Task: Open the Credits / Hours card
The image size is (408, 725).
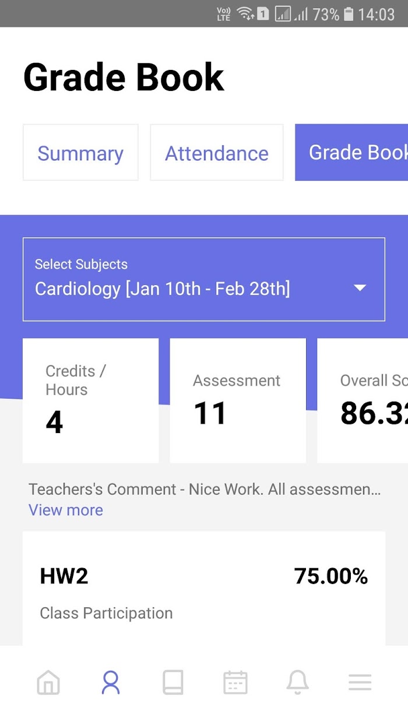Action: tap(90, 400)
